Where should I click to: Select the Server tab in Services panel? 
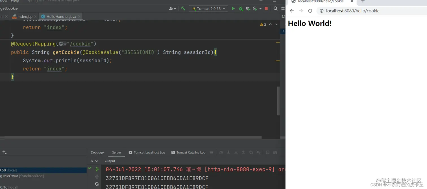(x=116, y=152)
